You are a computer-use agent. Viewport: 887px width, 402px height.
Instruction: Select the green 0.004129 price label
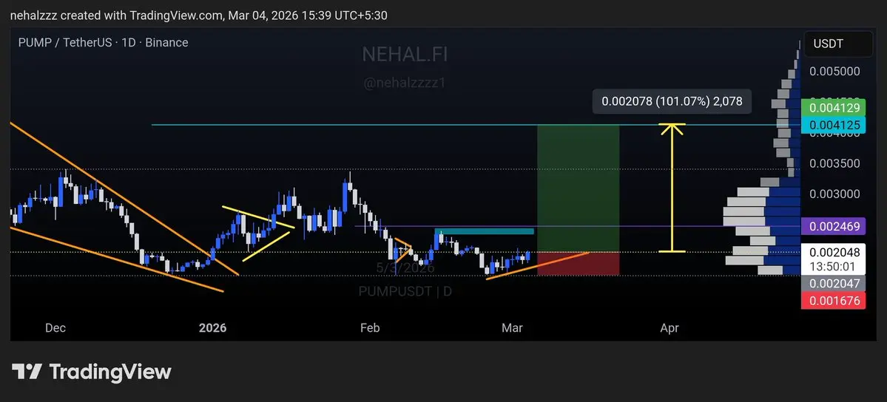pyautogui.click(x=834, y=108)
